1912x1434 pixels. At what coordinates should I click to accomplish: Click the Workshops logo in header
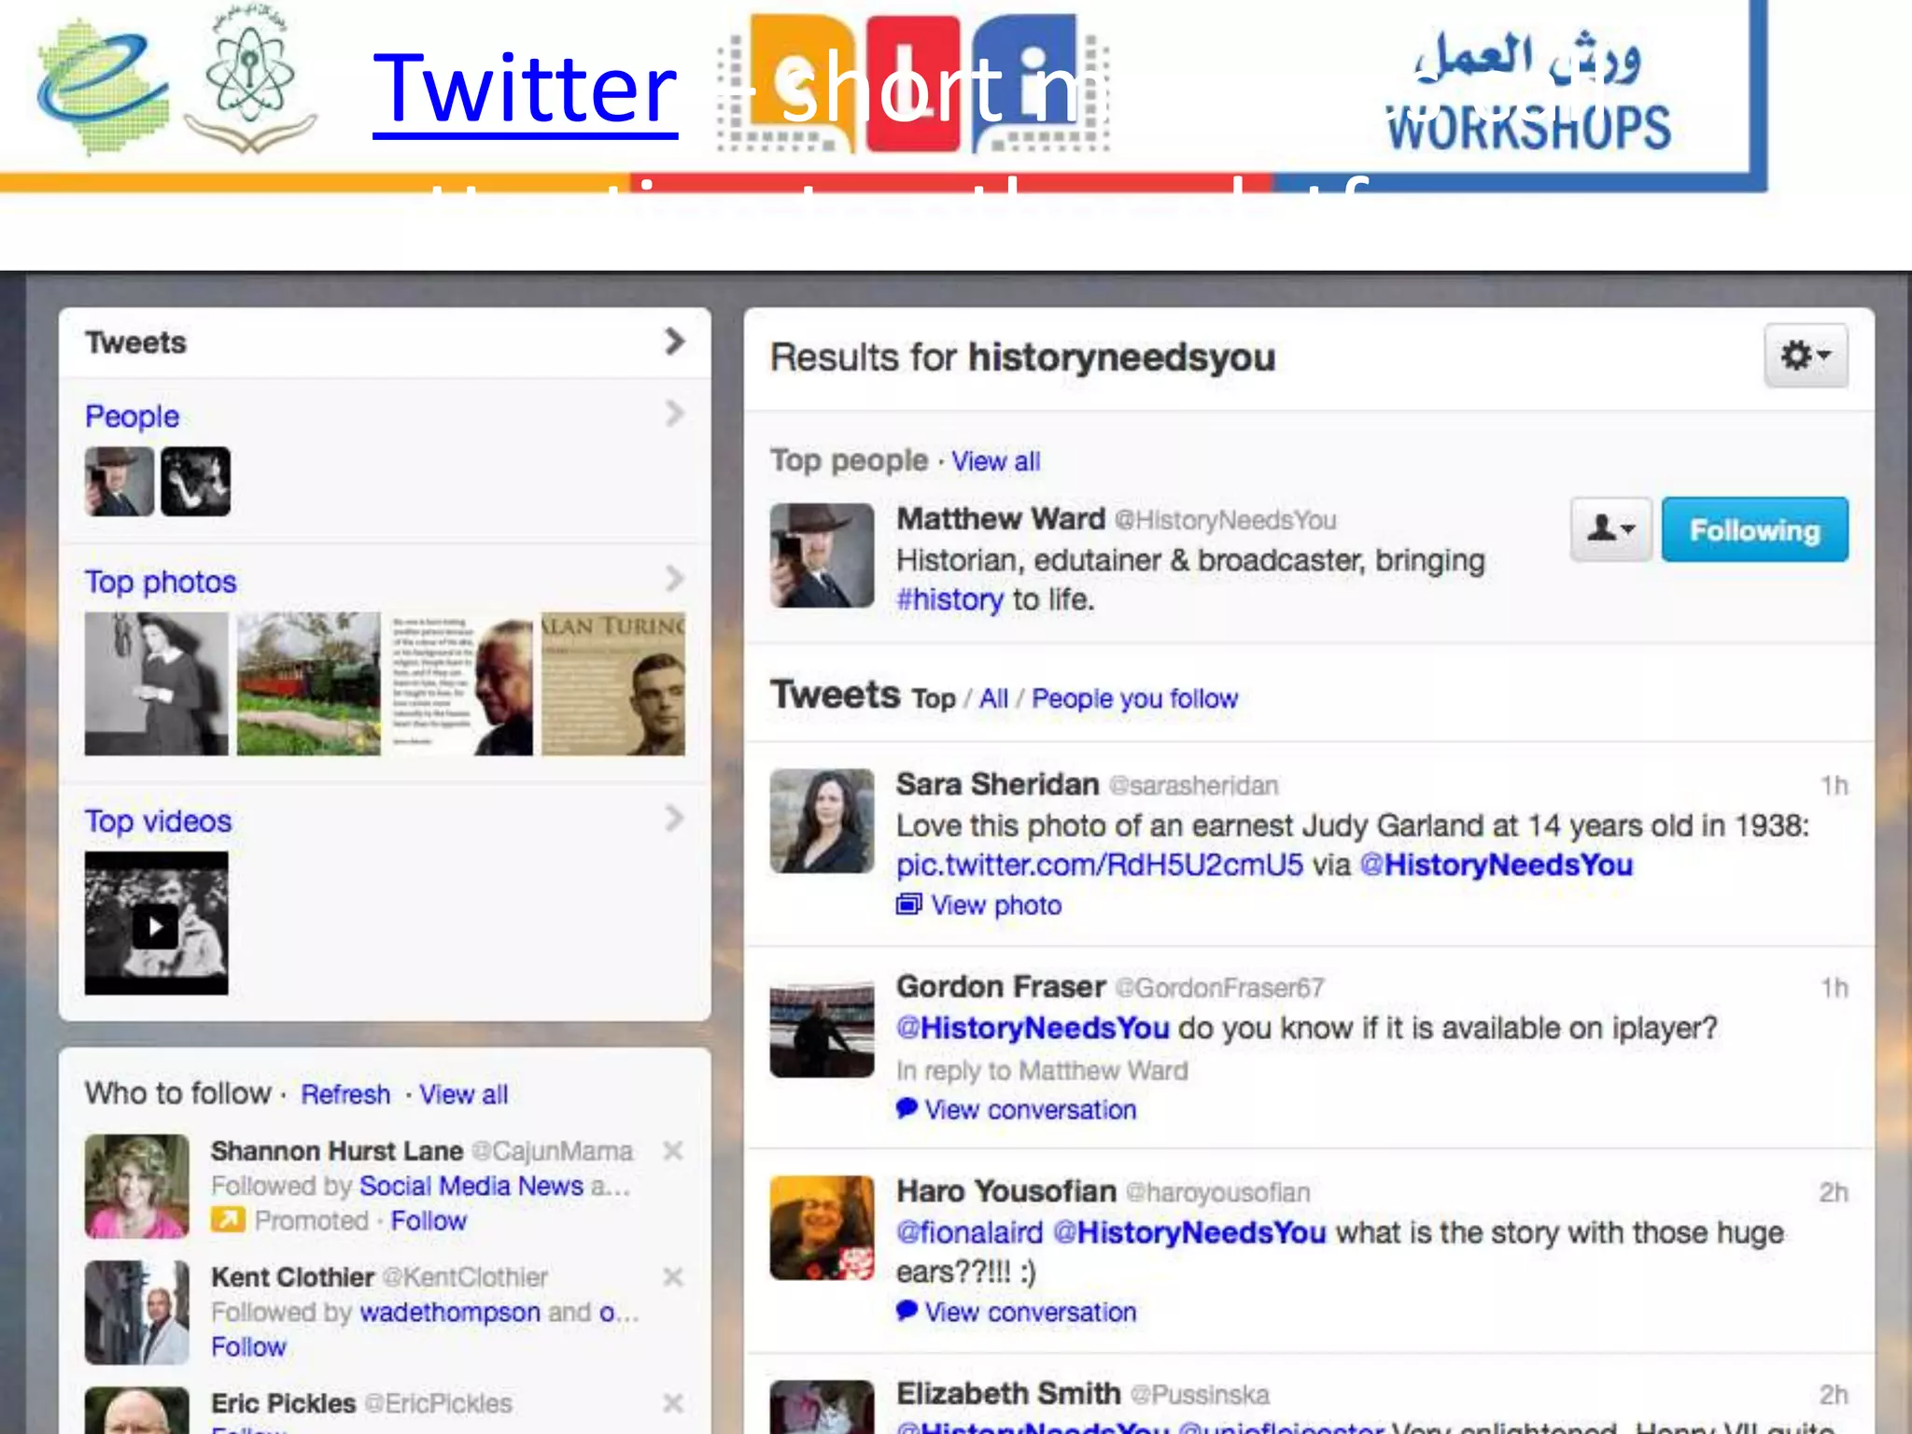(x=1529, y=93)
